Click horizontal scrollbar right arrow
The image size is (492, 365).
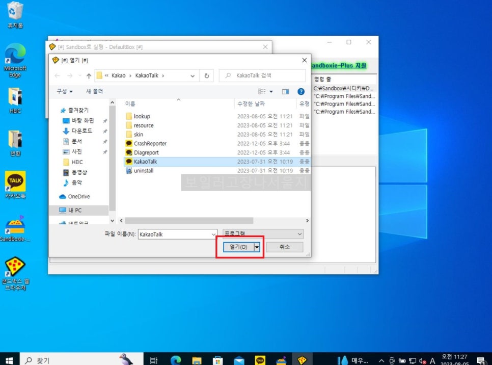tap(307, 221)
